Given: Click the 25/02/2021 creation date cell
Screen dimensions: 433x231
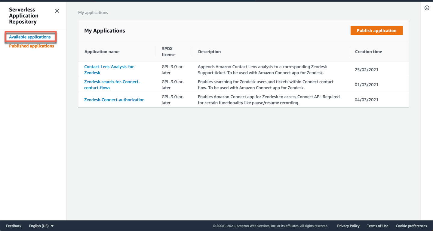Looking at the screenshot, I should pos(366,69).
